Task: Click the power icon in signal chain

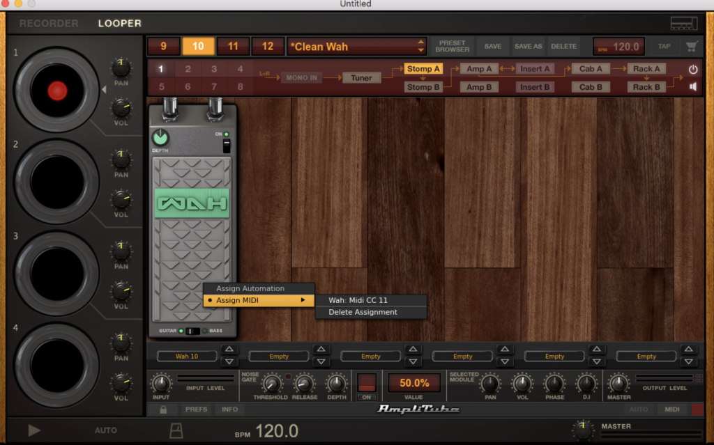Action: [693, 70]
